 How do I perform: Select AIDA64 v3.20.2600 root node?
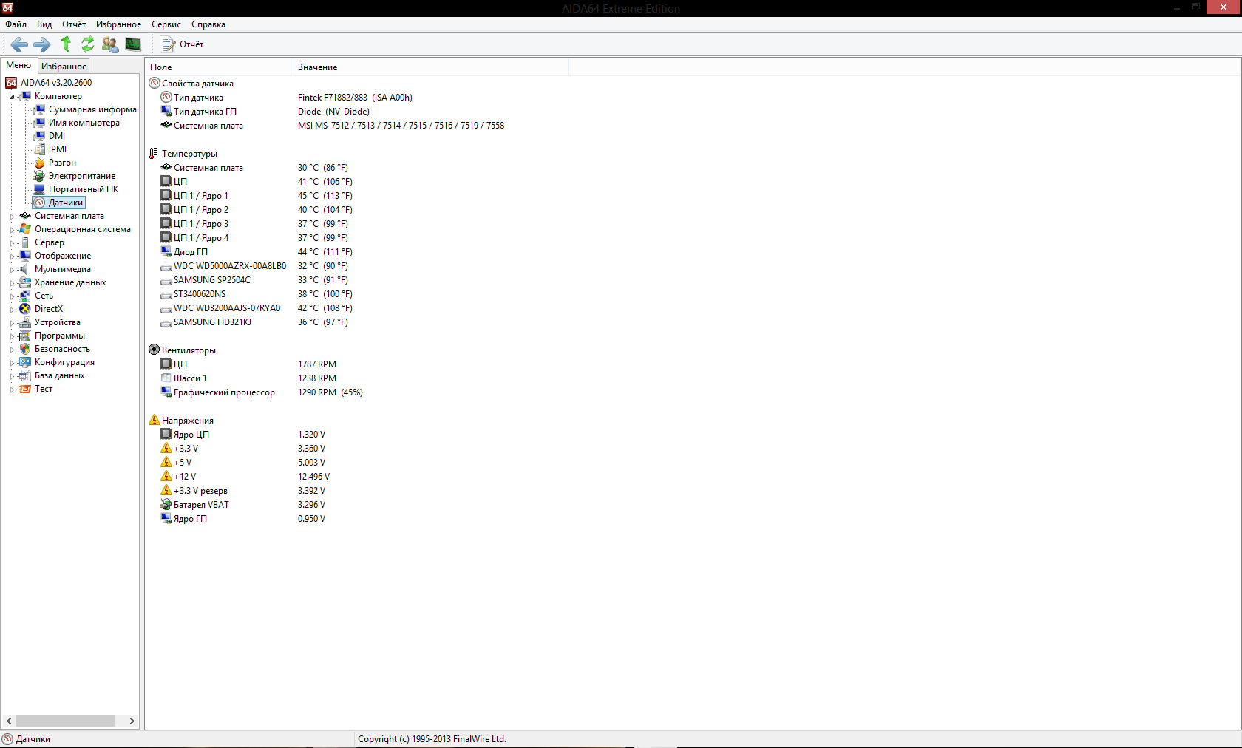point(56,83)
